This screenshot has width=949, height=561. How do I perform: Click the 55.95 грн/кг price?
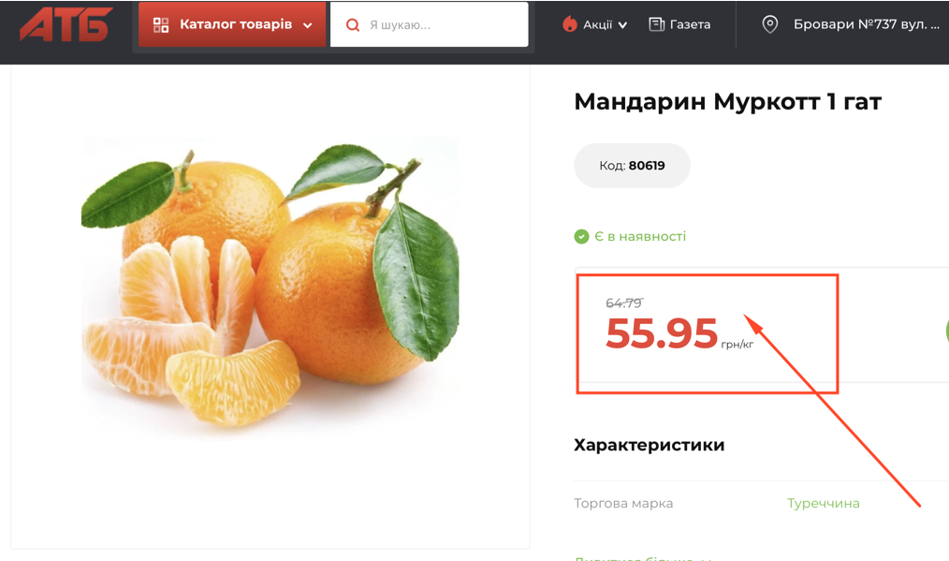coord(679,333)
